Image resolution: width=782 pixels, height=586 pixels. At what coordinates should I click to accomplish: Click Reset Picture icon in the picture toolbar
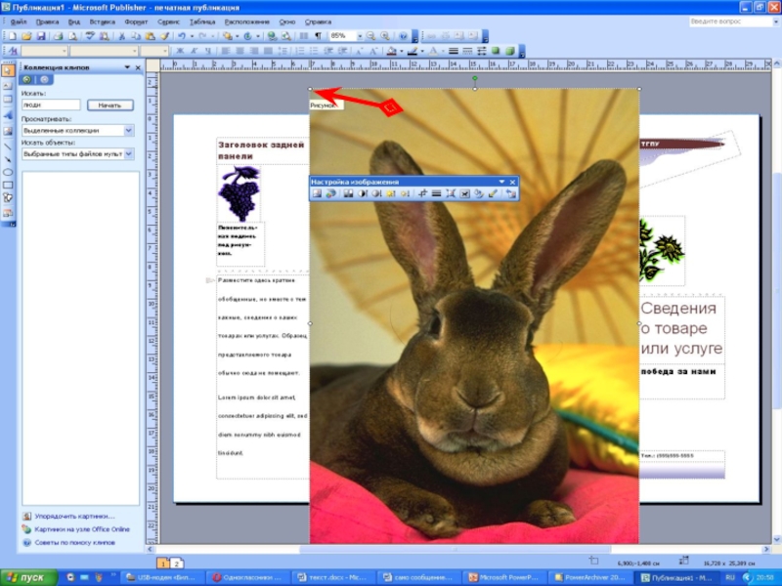click(510, 194)
